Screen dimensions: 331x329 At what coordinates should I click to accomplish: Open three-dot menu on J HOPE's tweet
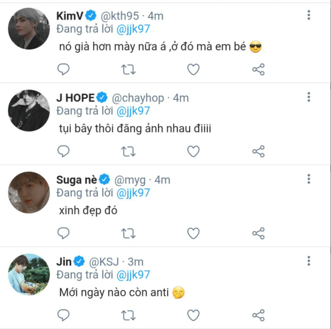click(x=309, y=97)
